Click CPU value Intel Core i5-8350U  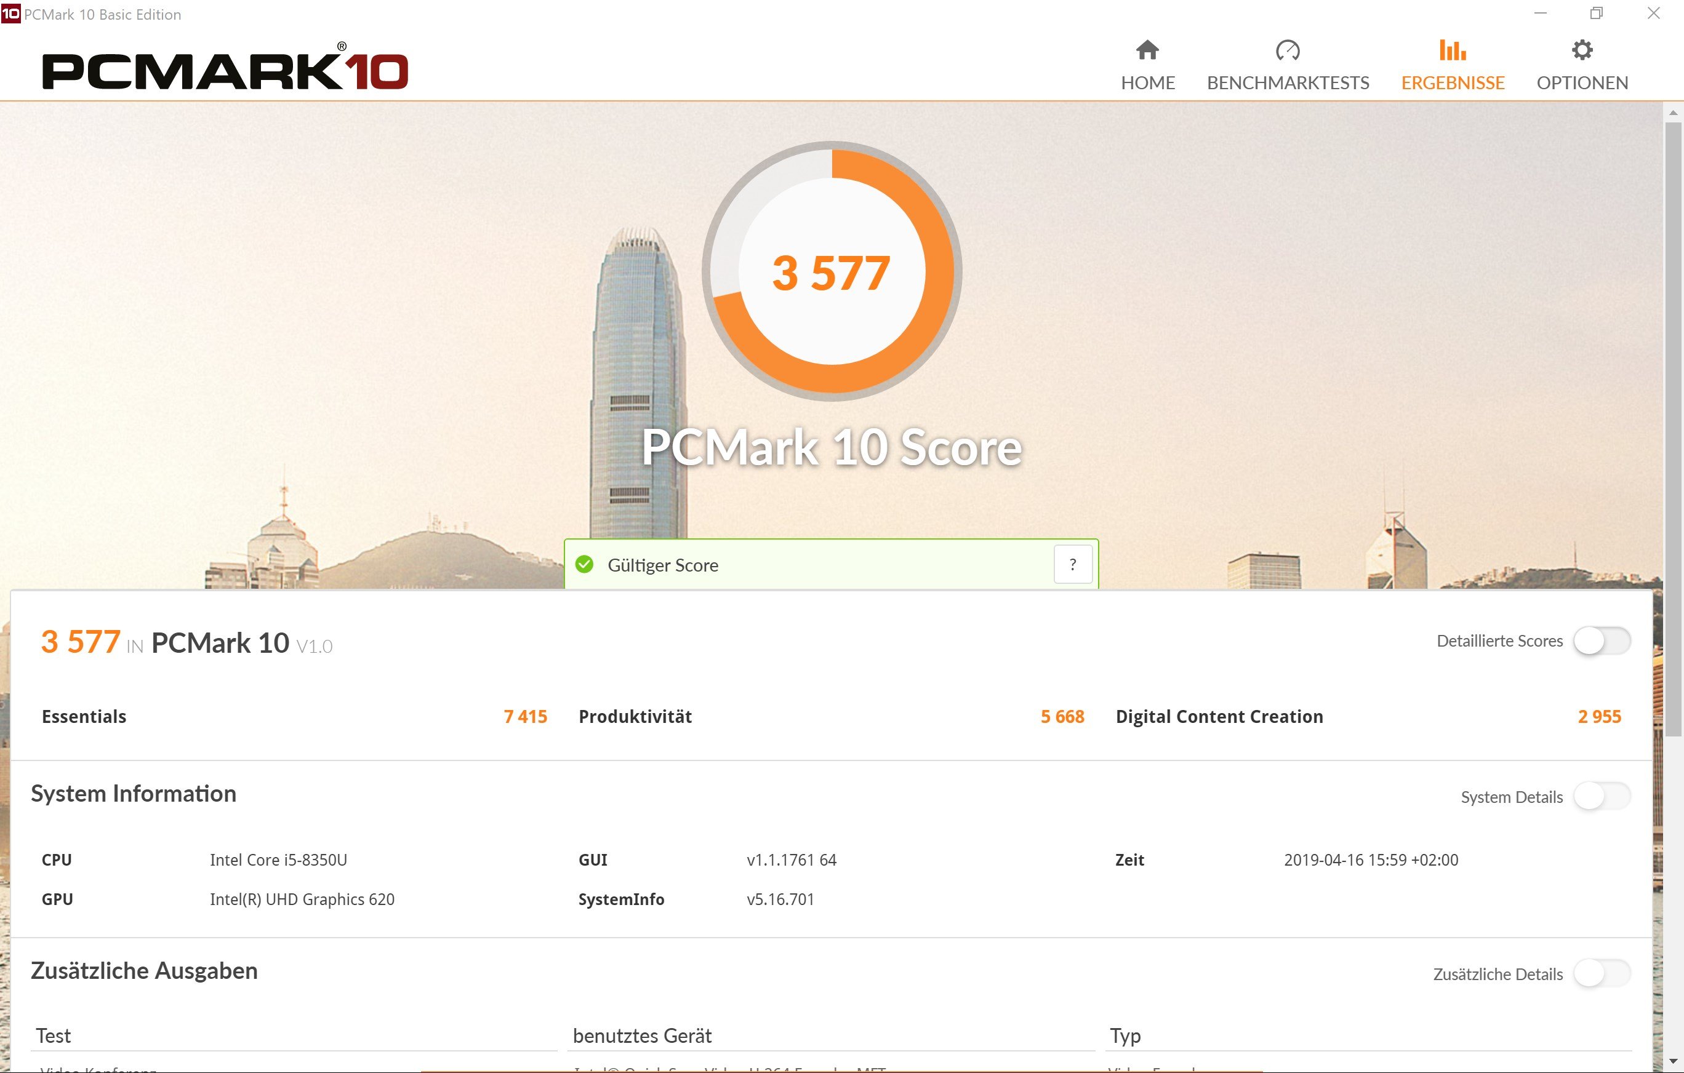pyautogui.click(x=278, y=859)
